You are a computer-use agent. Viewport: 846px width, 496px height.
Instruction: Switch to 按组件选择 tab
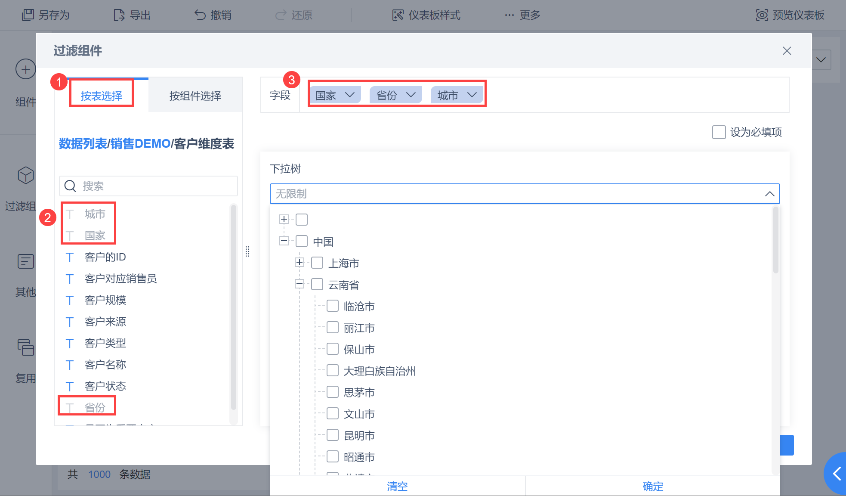195,96
